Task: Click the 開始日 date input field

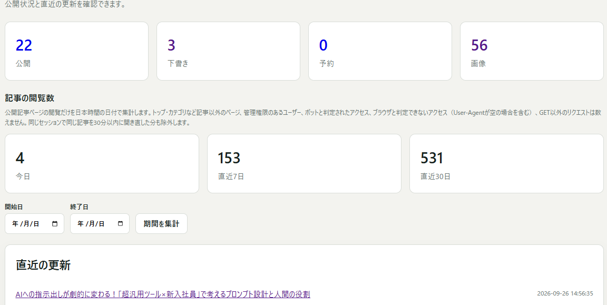Action: 34,224
